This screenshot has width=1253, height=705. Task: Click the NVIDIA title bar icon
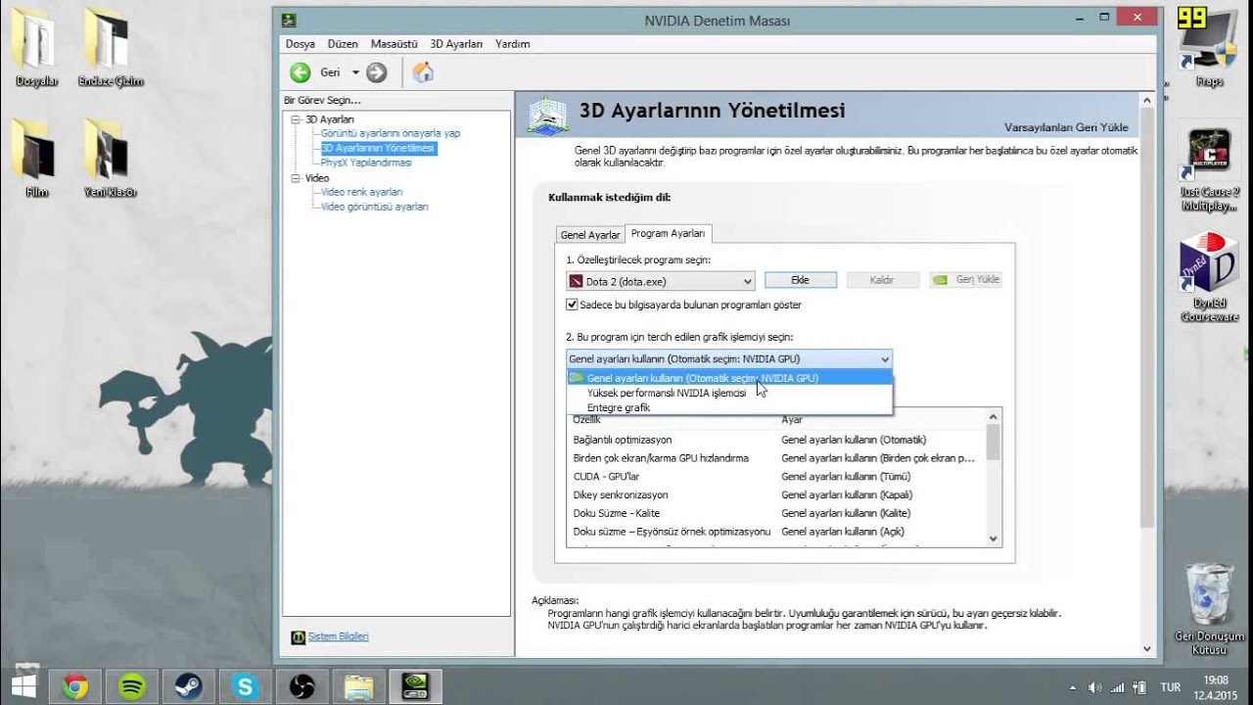[x=288, y=20]
